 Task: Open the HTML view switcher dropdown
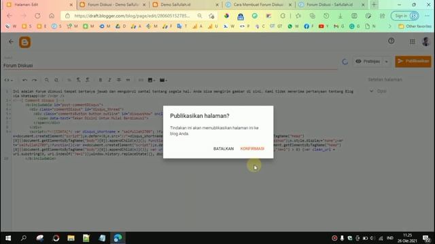click(9, 80)
